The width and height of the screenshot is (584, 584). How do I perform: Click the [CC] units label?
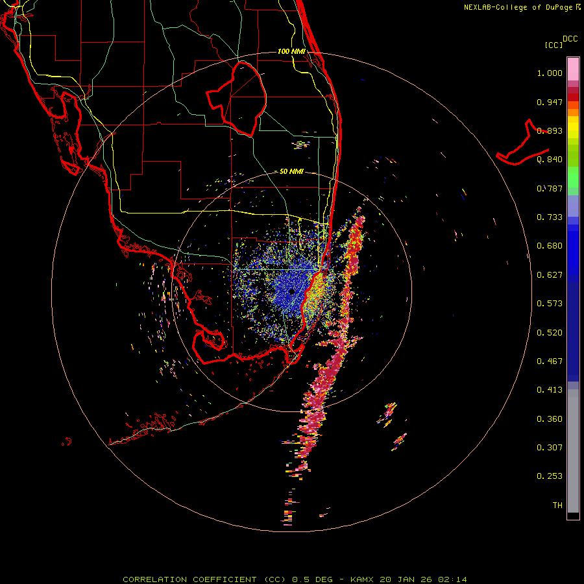tap(554, 45)
